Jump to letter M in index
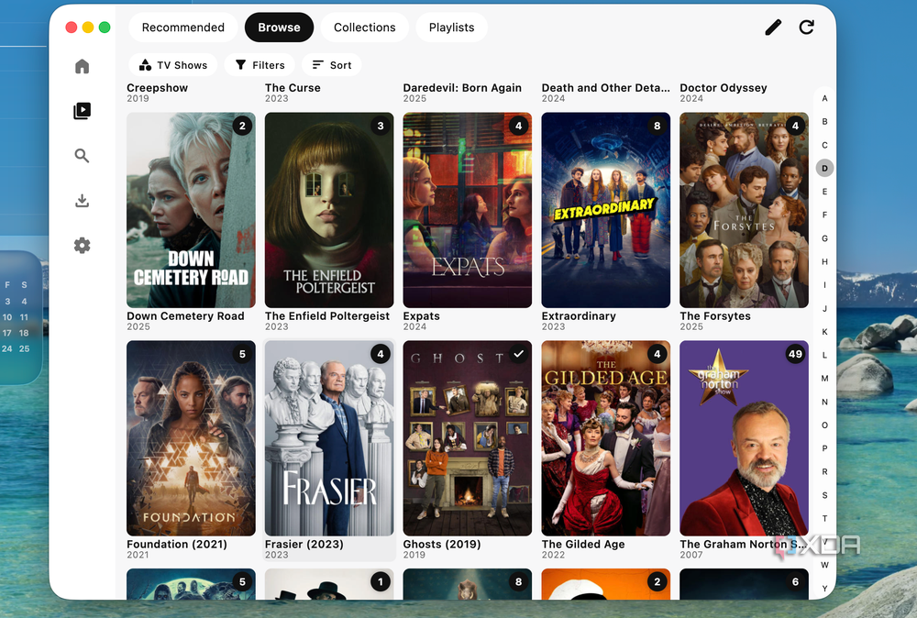The width and height of the screenshot is (917, 618). click(x=824, y=379)
